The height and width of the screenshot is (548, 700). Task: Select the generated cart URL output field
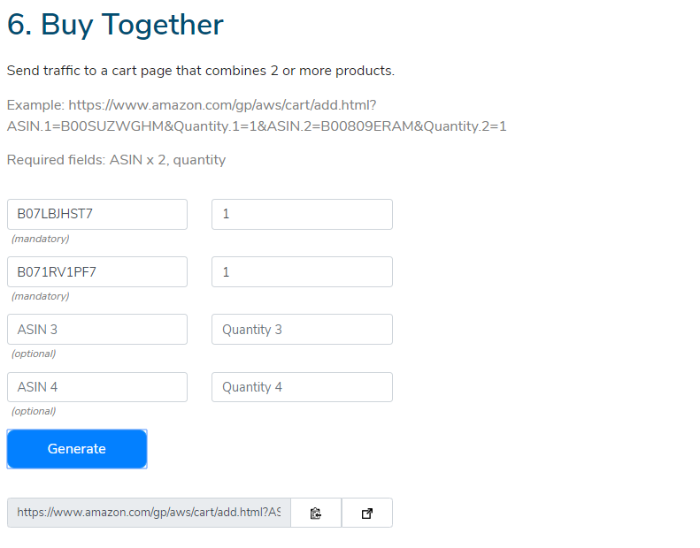149,513
